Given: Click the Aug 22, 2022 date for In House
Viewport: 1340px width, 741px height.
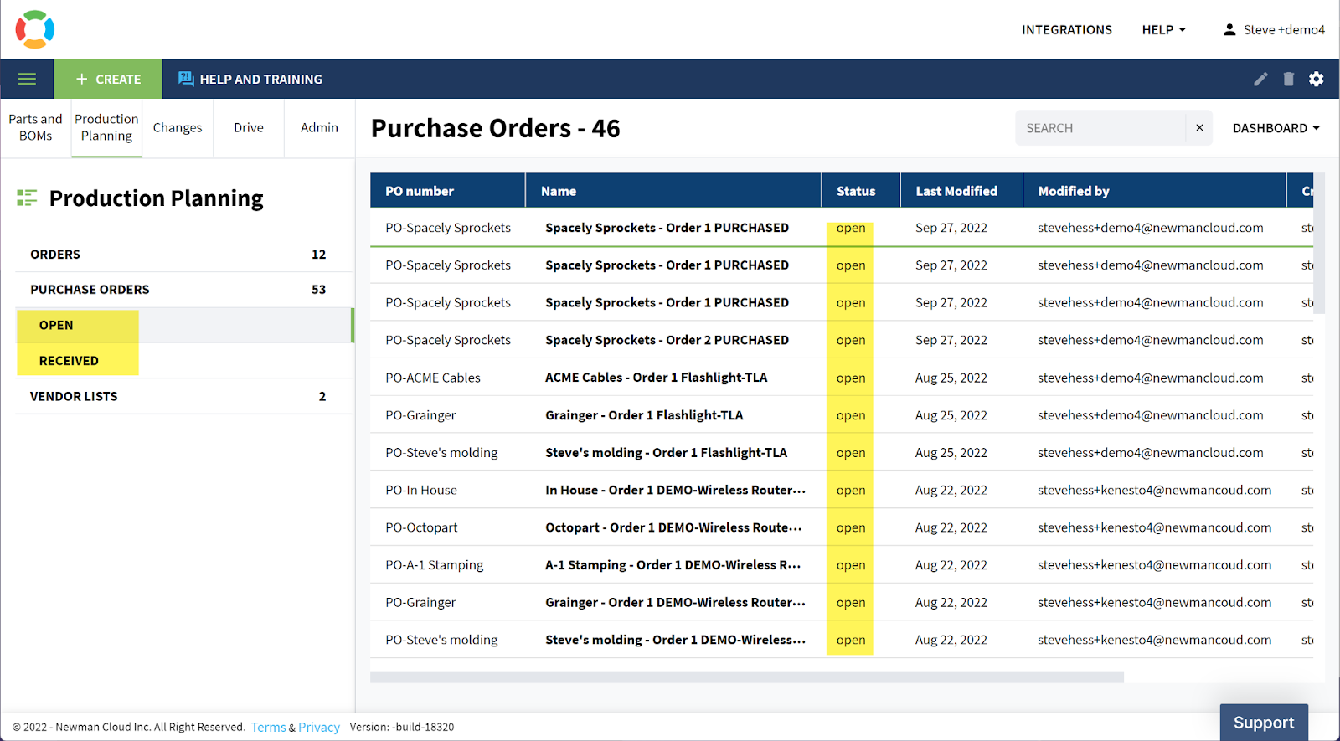Looking at the screenshot, I should click(x=951, y=491).
